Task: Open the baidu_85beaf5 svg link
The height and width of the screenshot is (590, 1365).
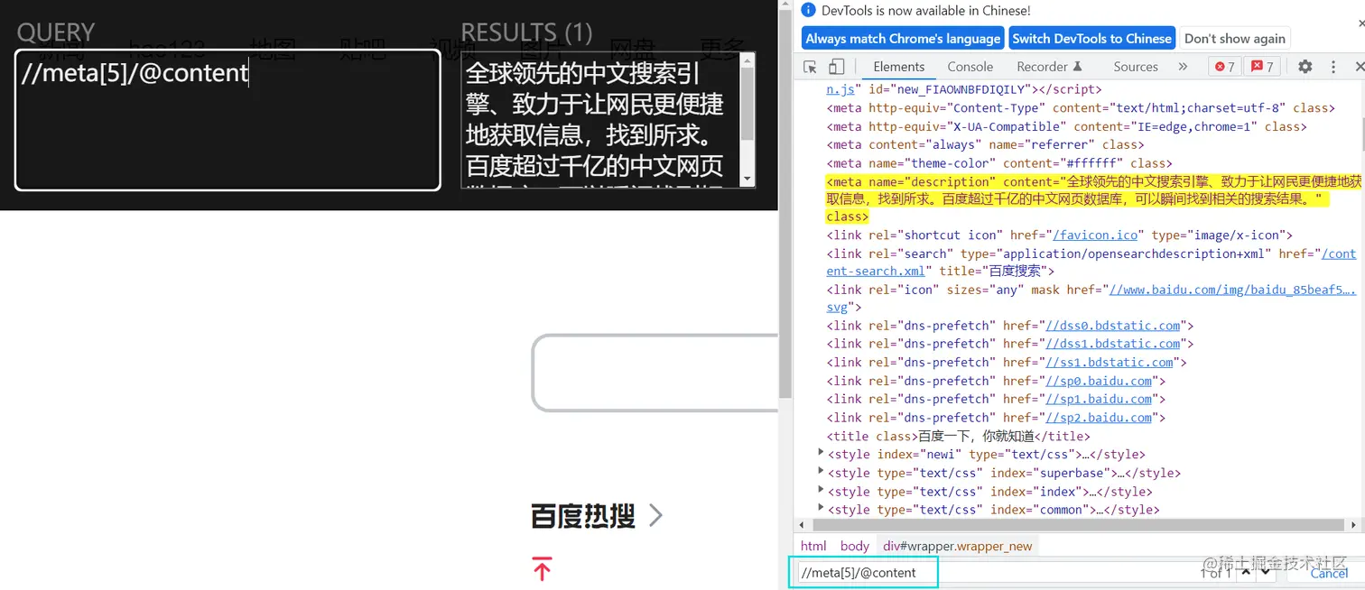Action: pos(1232,290)
